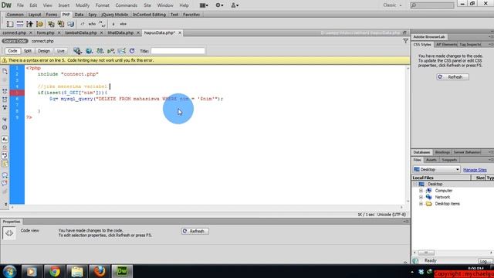494x278 pixels.
Task: Open the Commands menu
Action: point(127,5)
